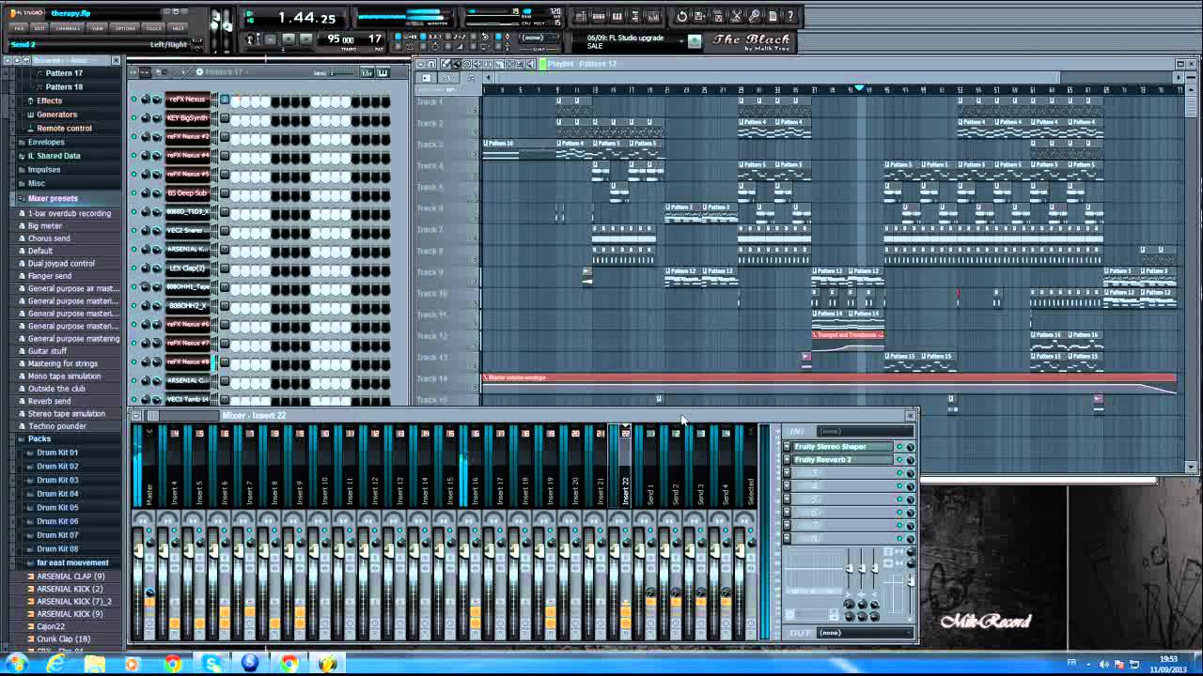Image resolution: width=1203 pixels, height=676 pixels.
Task: Open the OPTIONS menu
Action: pos(125,28)
